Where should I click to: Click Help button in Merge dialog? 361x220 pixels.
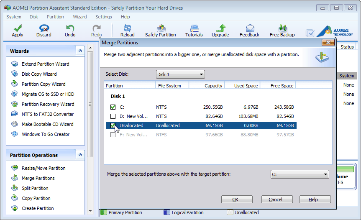315,199
